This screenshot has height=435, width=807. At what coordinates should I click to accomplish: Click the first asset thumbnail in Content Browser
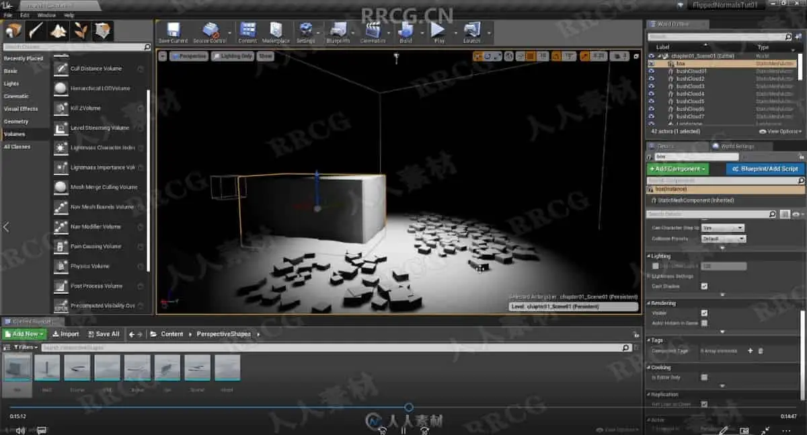click(16, 368)
